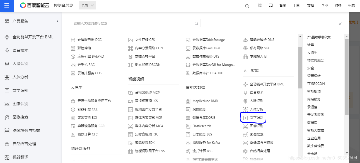Image resolution: width=360 pixels, height=163 pixels.
Task: Filter by category 存储和CDN
Action: [316, 83]
